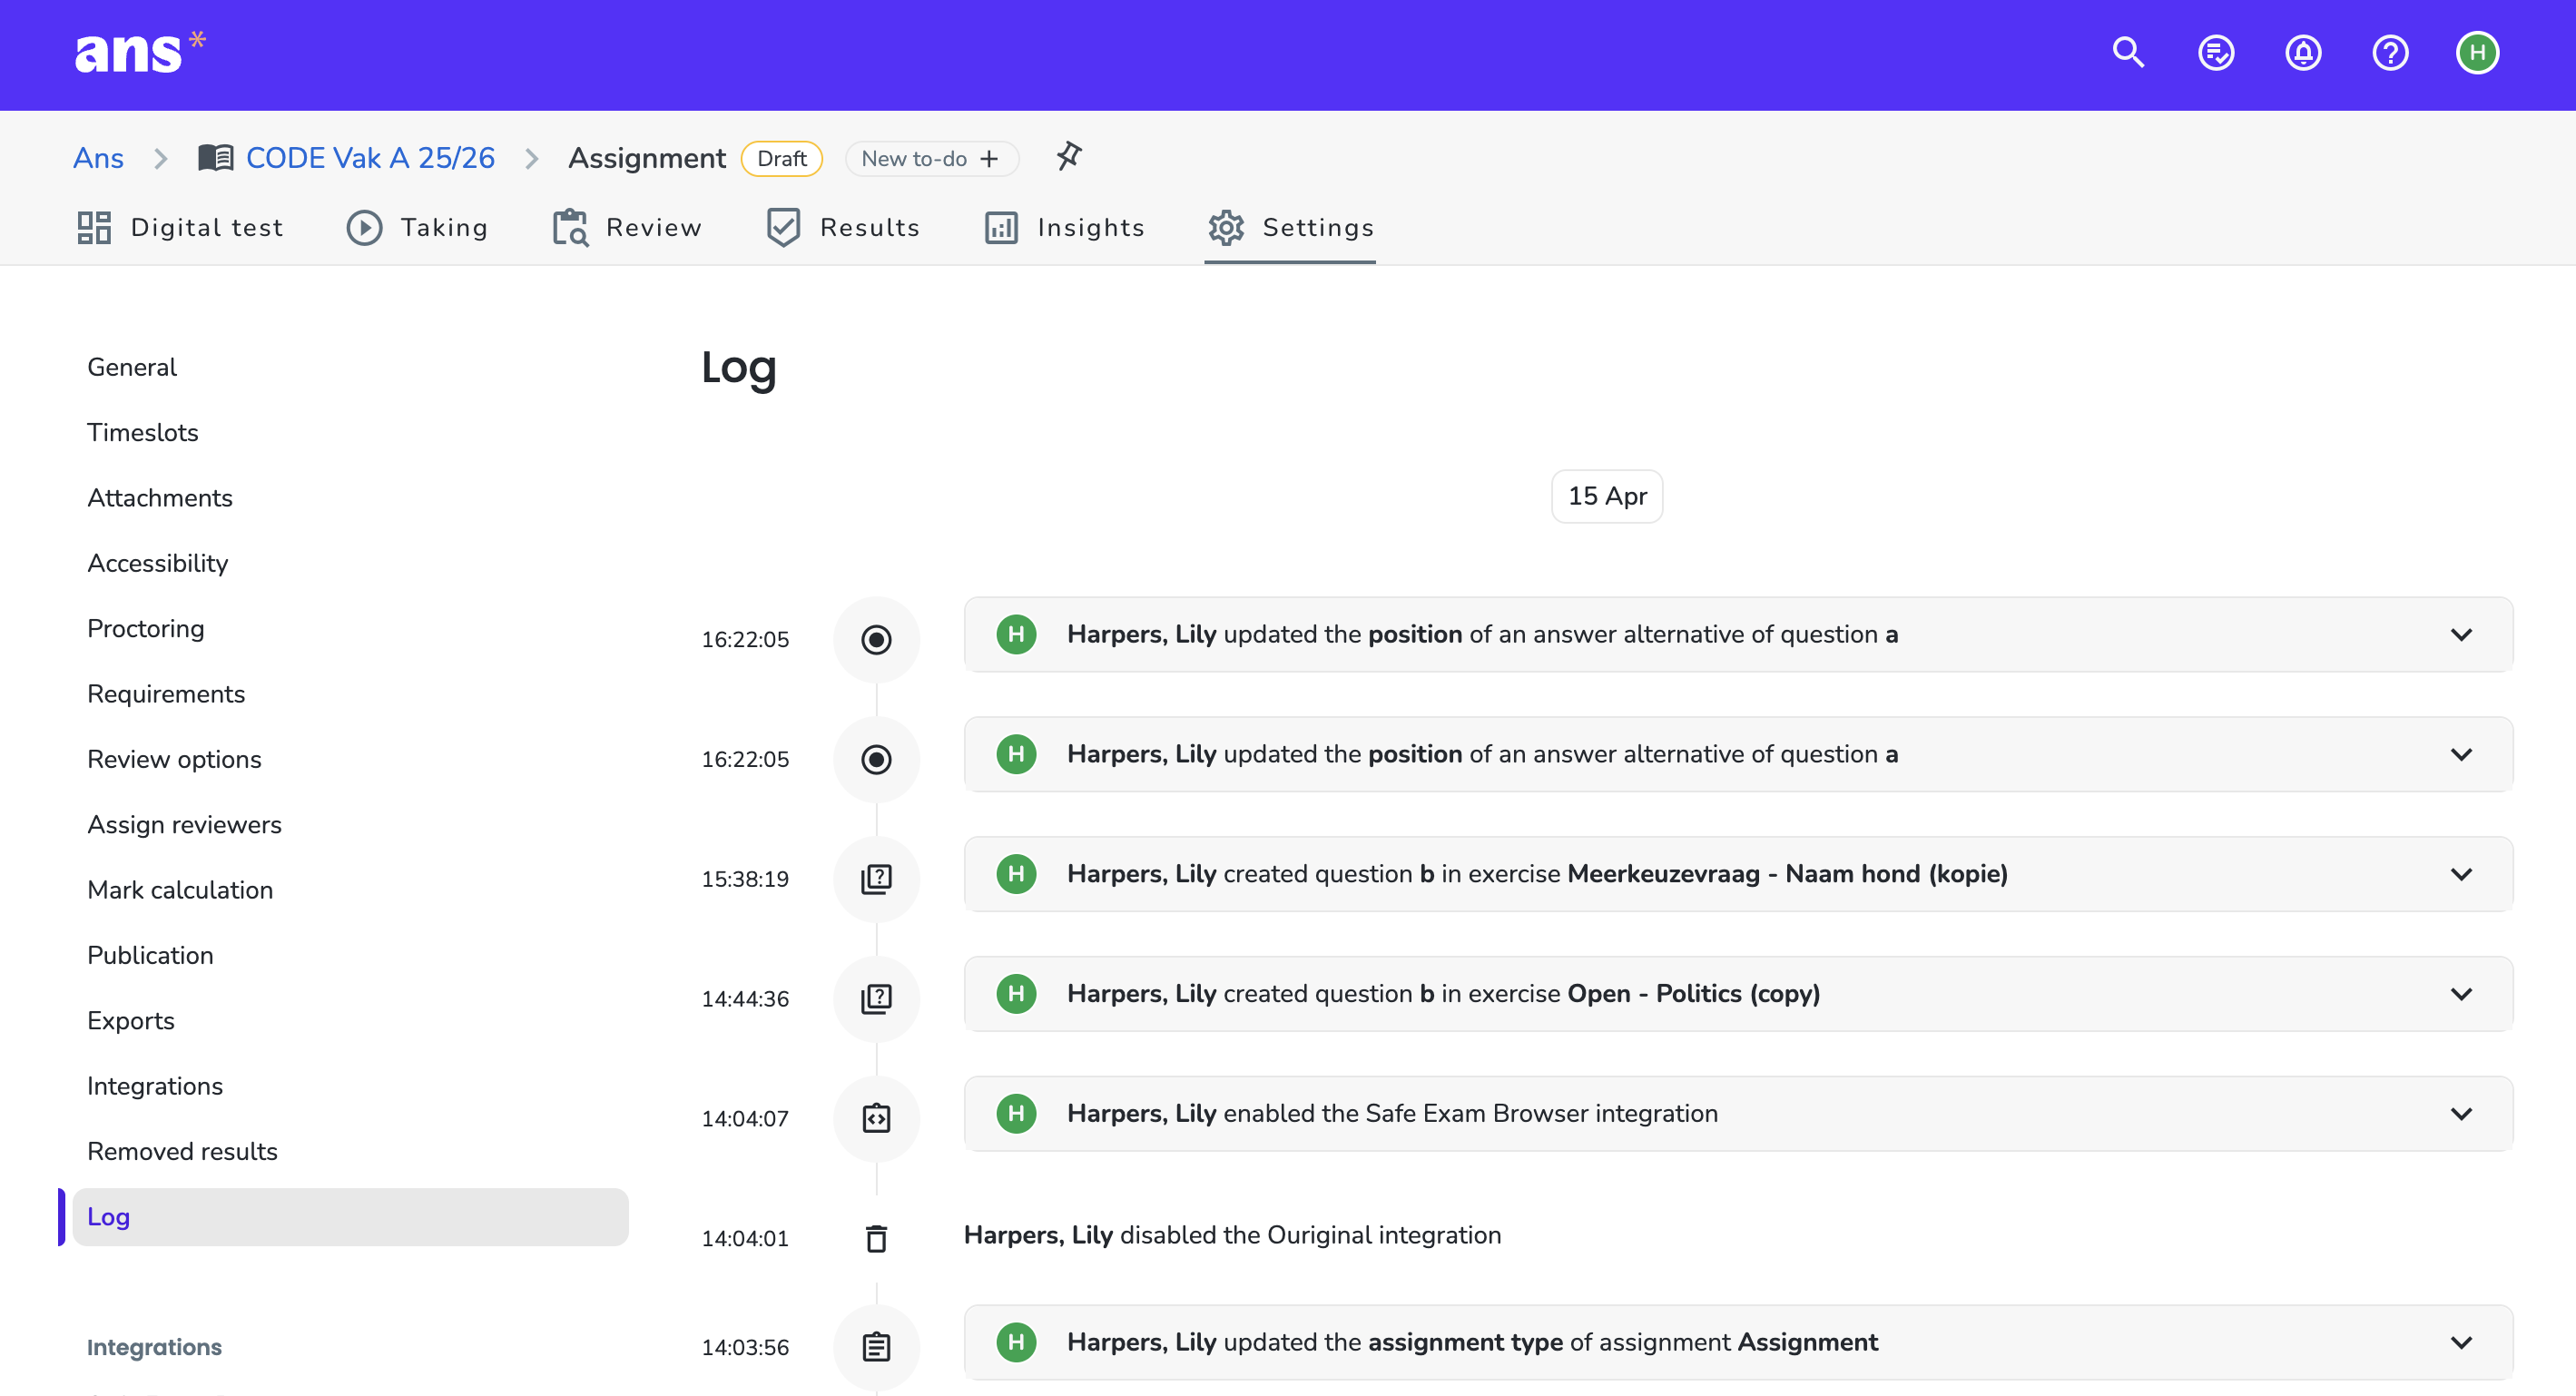Screen dimensions: 2576x1396
Task: Open Accessibility in the sidebar
Action: (158, 563)
